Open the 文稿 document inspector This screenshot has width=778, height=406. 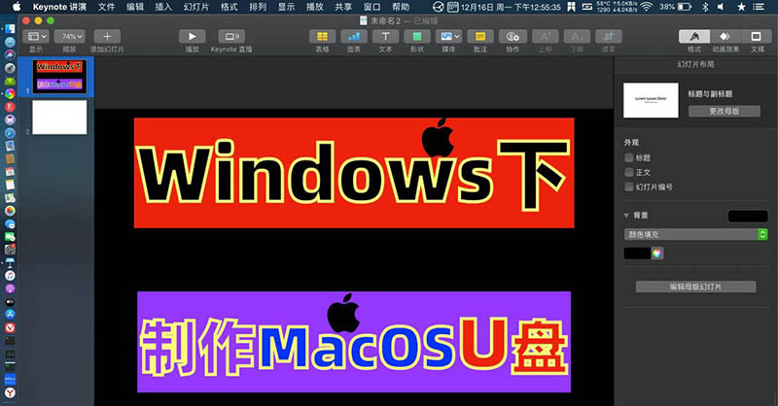(756, 36)
